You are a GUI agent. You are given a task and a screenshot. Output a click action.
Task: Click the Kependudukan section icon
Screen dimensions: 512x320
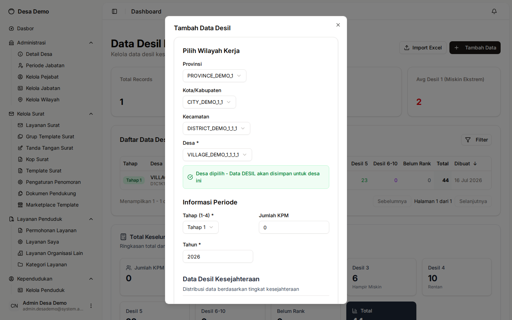[x=11, y=279]
